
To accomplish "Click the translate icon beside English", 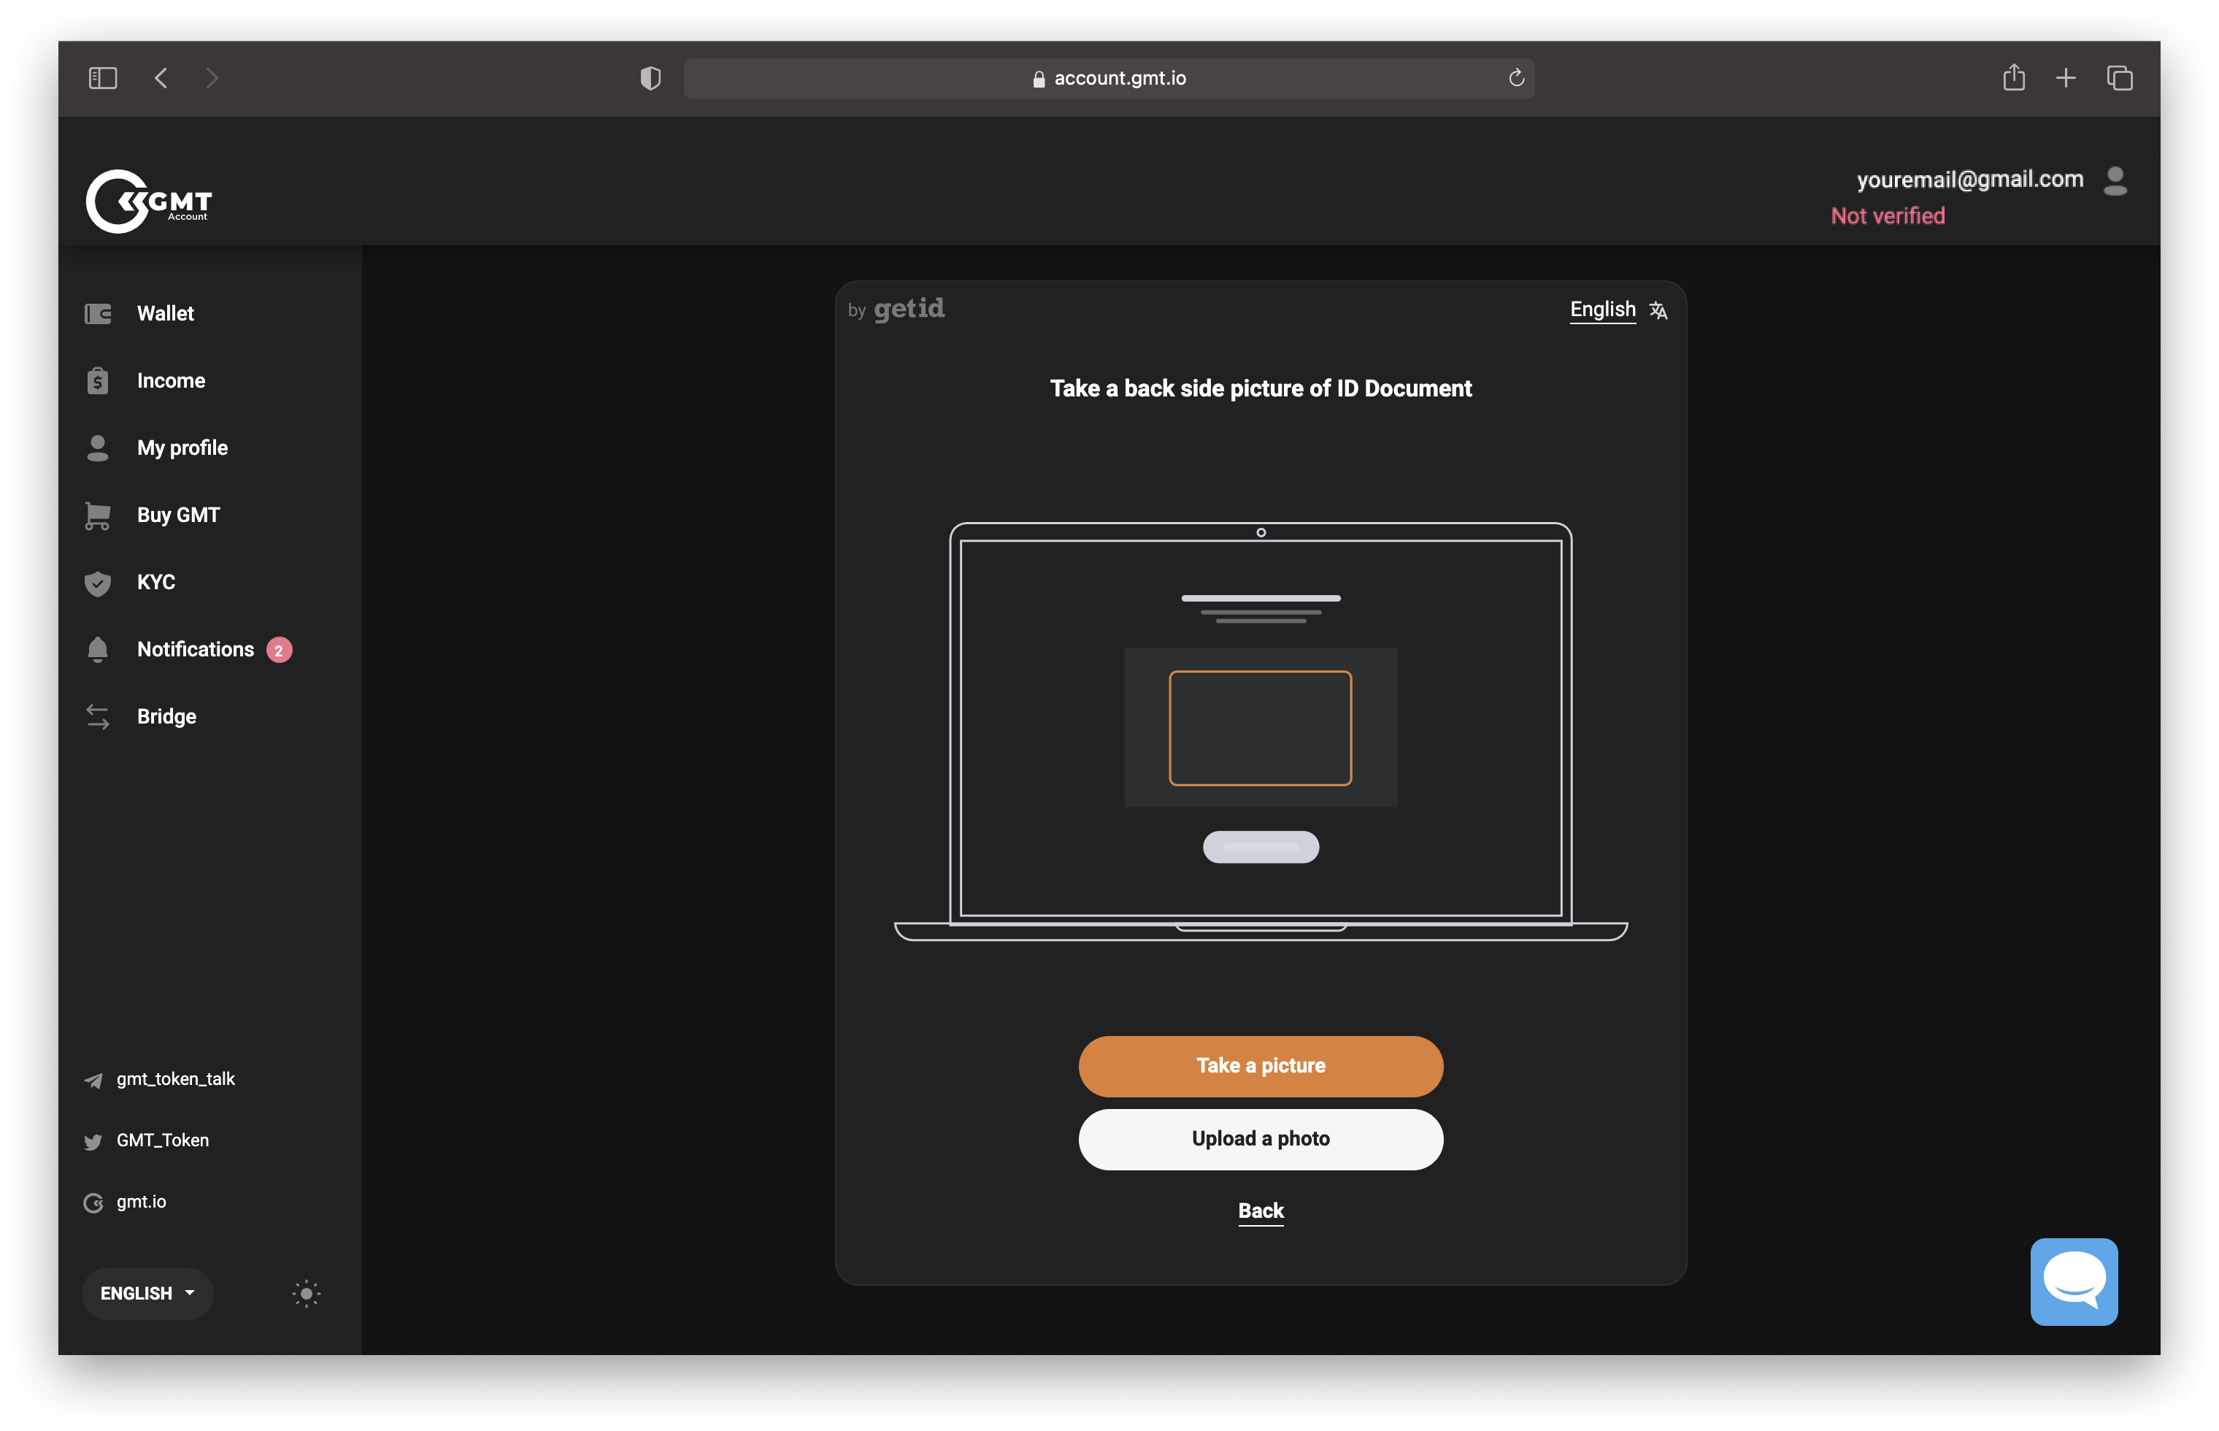I will (x=1658, y=310).
